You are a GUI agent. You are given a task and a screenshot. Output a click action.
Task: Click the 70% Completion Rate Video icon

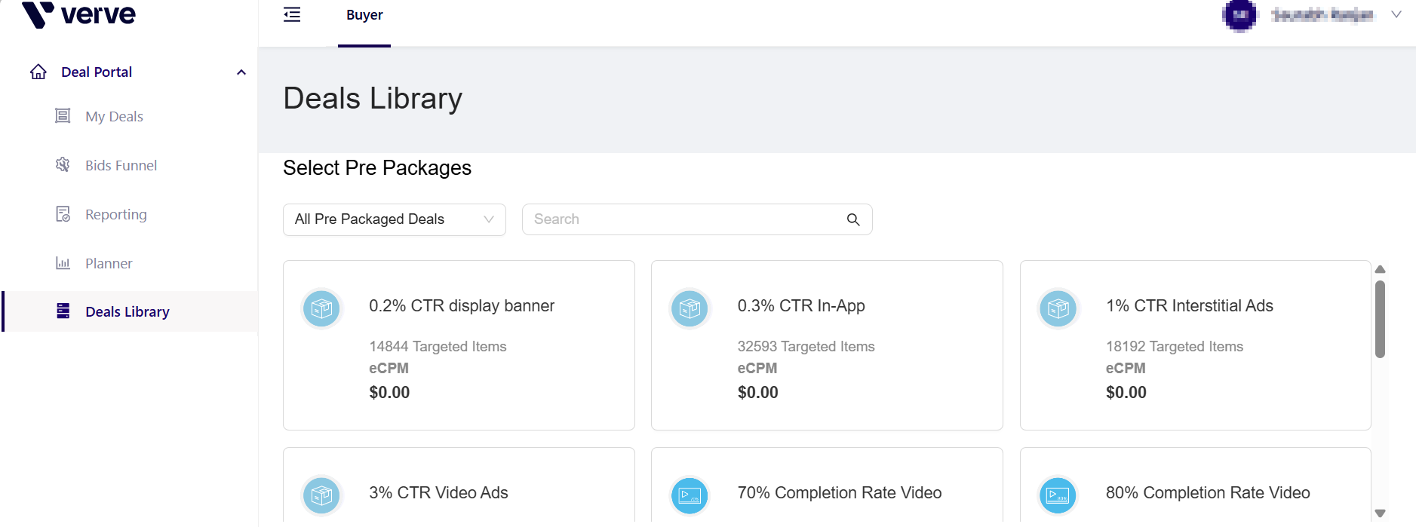(x=690, y=495)
